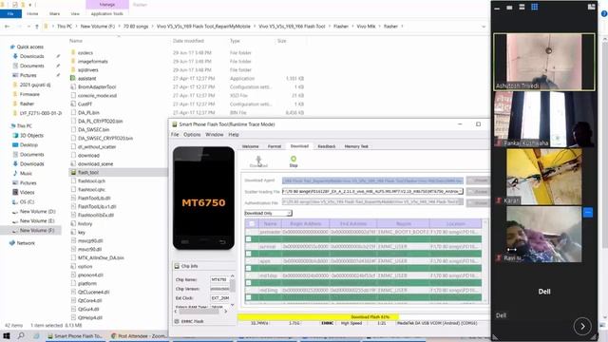Click the imageformats folder icon
The image size is (608, 342).
click(x=73, y=61)
